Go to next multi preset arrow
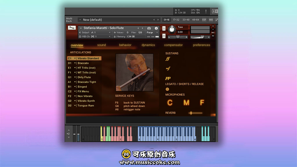This screenshot has width=297, height=167. 158,20
